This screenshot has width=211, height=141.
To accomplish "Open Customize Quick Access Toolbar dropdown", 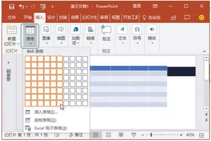I will point(52,6).
